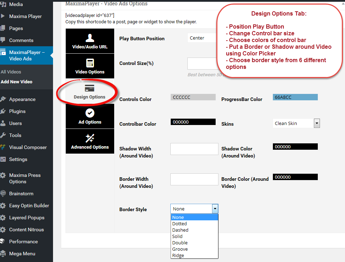
Task: Choose Dashed in the Border Style list
Action: pos(194,230)
